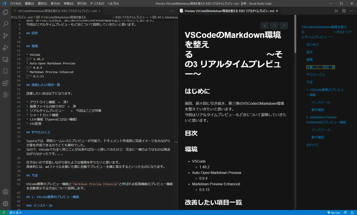
Task: Click the '1. VSCode標準のプレビュー機能' TOC link
Action: click(325, 92)
